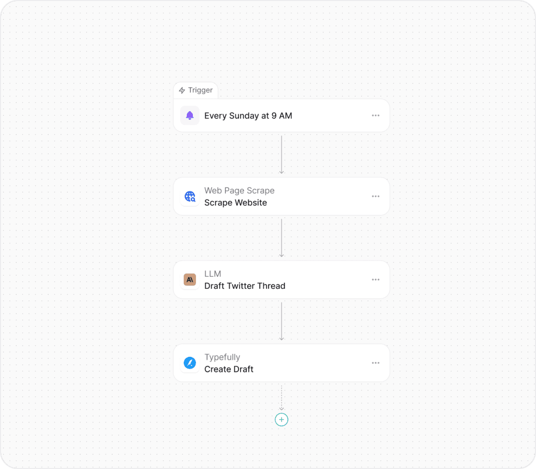Select the Typefully feather icon

(x=189, y=363)
